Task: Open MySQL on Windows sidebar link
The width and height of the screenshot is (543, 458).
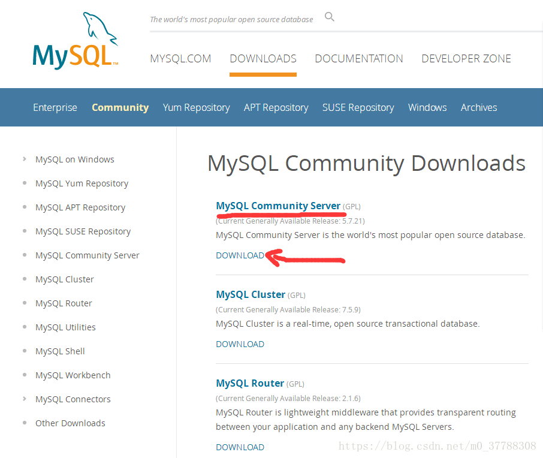Action: [75, 159]
